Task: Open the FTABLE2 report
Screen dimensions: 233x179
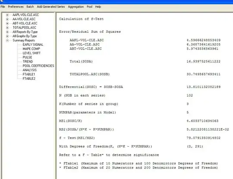Action: [x=29, y=79]
